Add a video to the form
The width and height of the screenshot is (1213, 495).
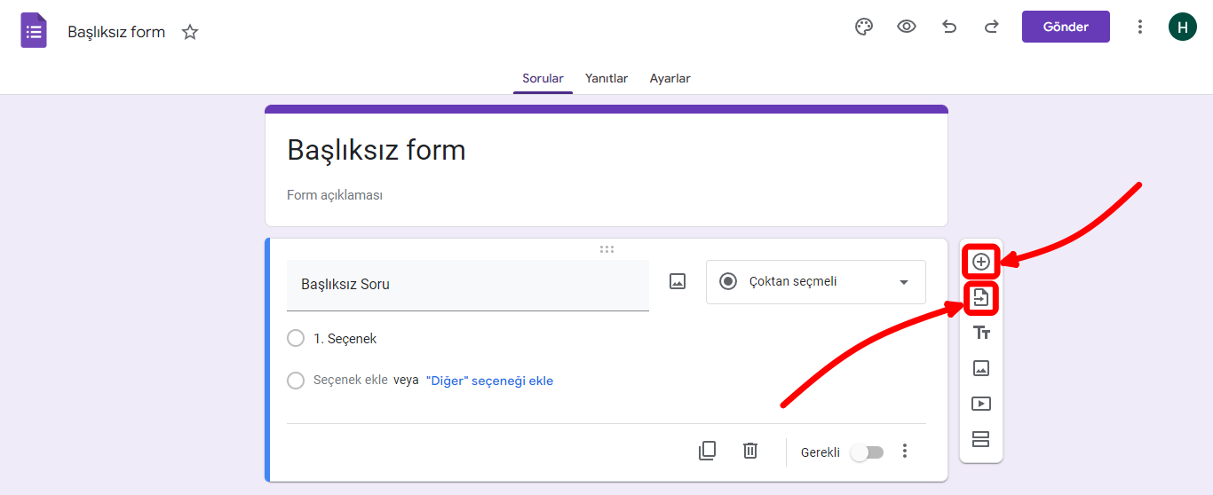981,404
